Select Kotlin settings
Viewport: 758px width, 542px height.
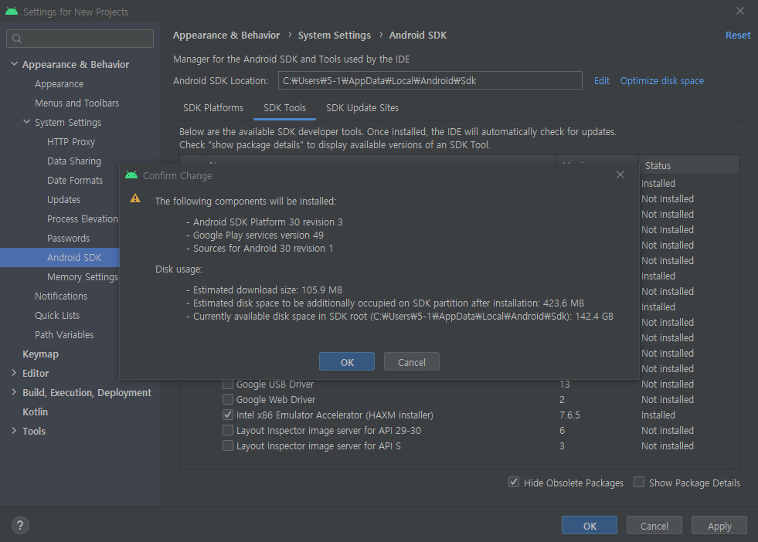point(35,412)
